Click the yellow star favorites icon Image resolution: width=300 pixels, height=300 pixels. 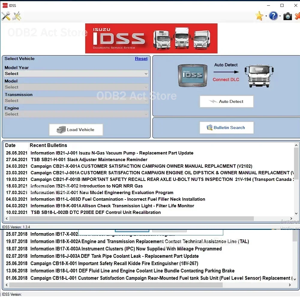(259, 16)
